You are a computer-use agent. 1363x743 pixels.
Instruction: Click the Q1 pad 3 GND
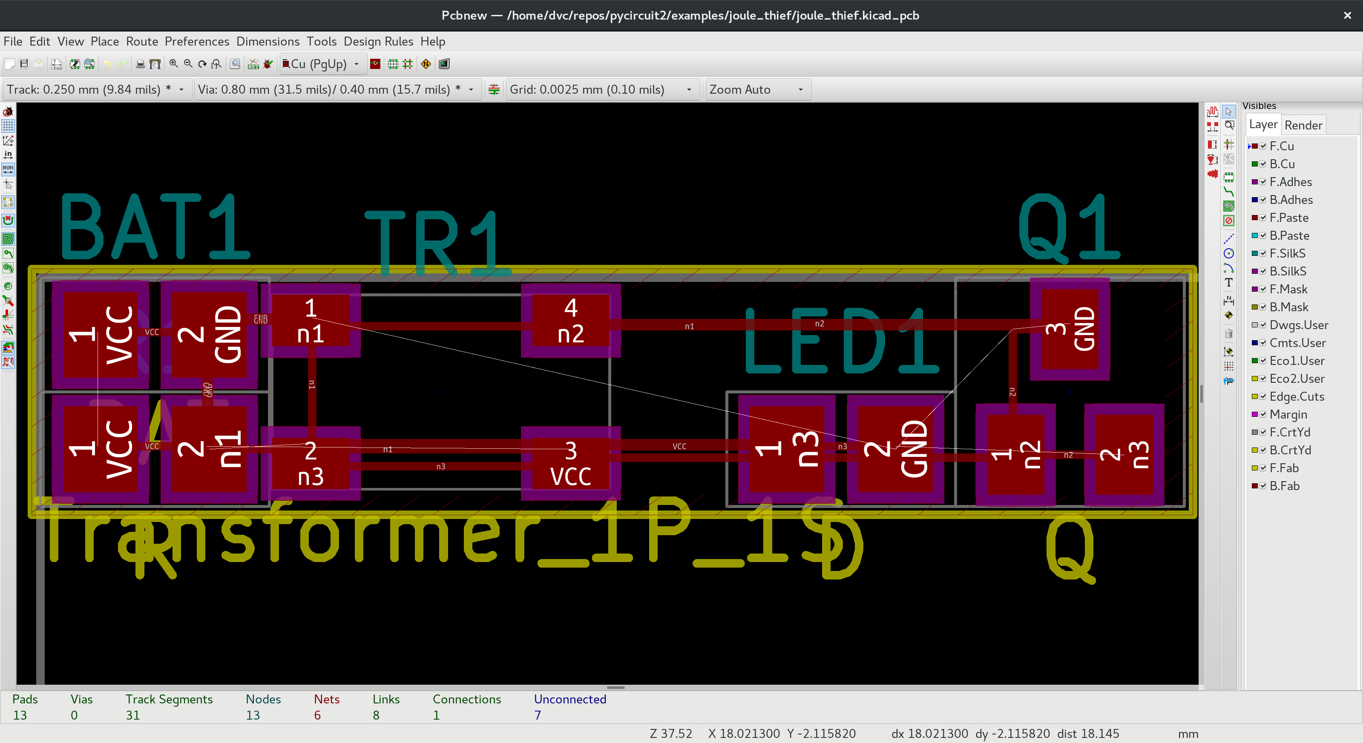[1070, 329]
